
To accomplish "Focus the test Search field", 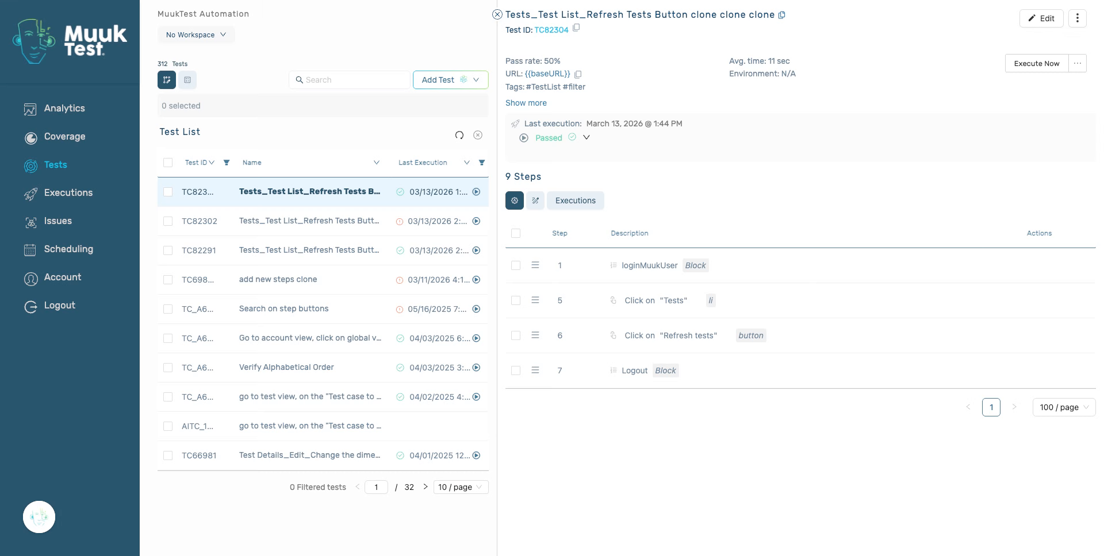I will point(350,80).
